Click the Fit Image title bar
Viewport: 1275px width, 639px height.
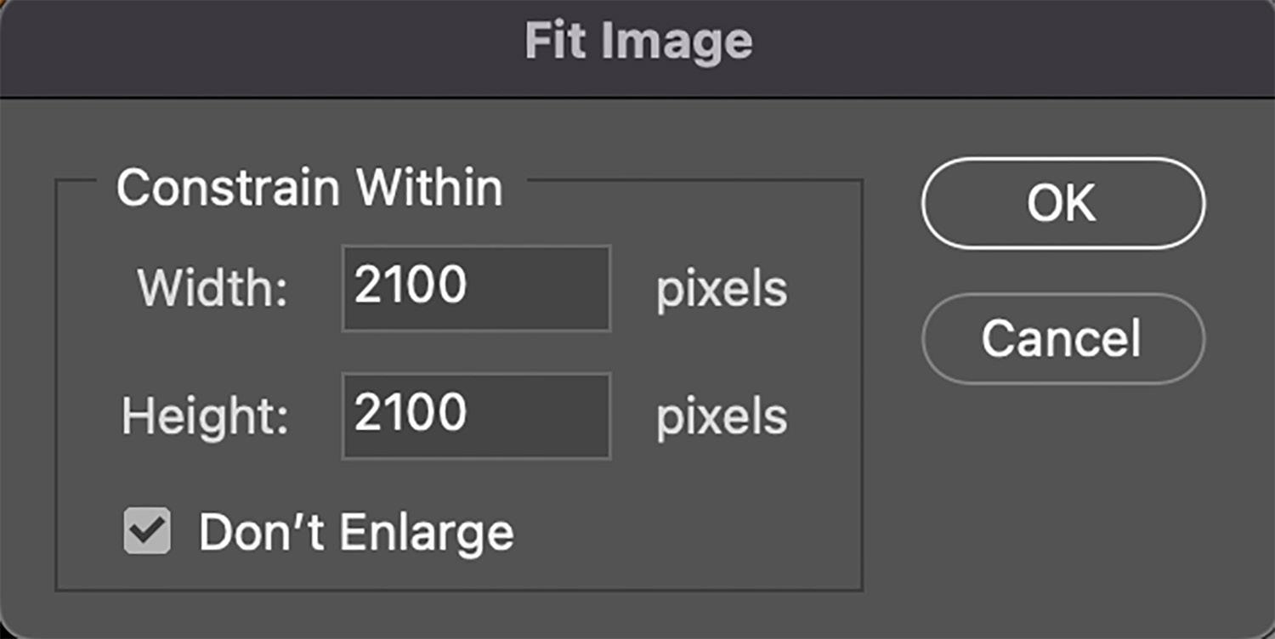[637, 42]
